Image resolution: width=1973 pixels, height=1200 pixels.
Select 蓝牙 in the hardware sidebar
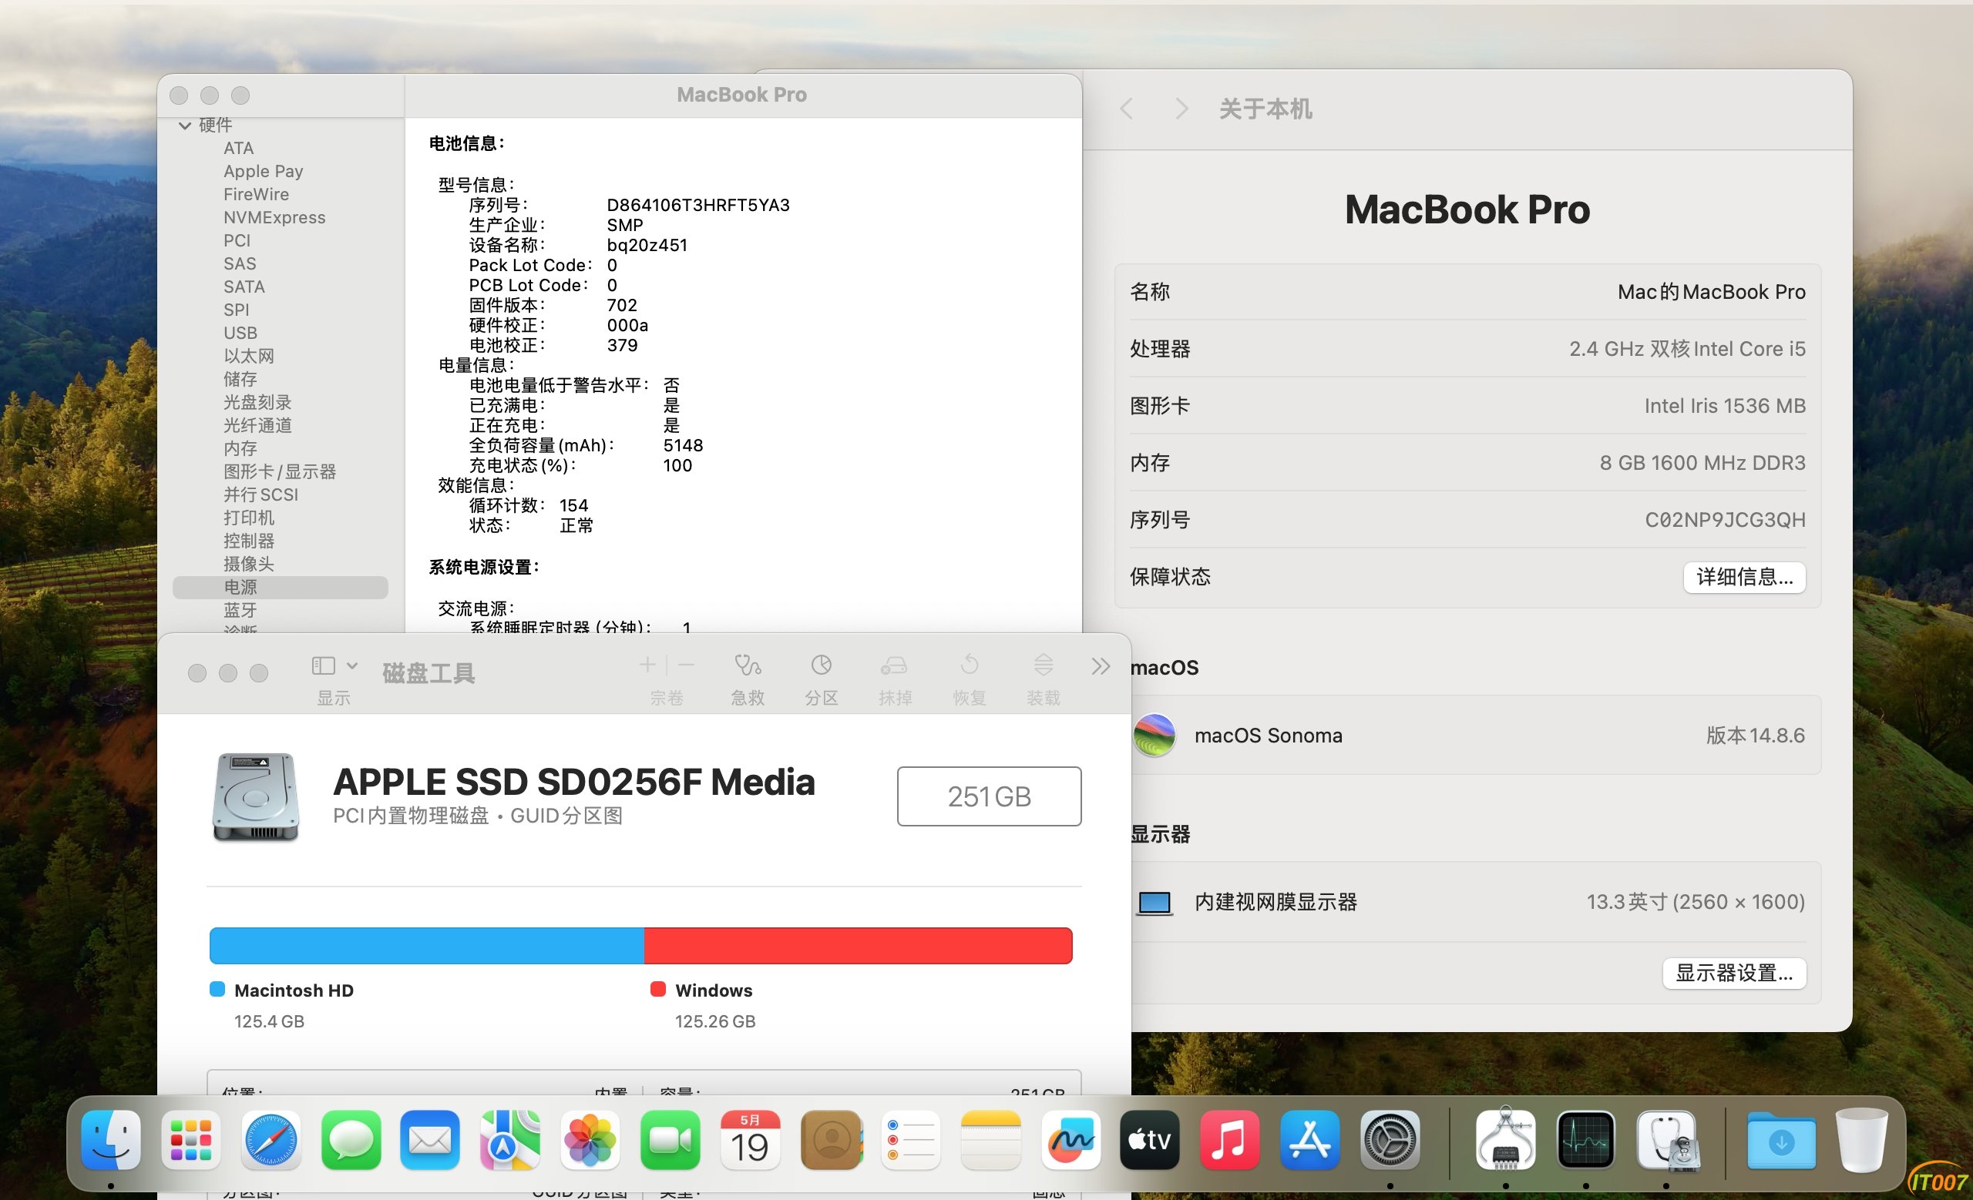pyautogui.click(x=240, y=611)
